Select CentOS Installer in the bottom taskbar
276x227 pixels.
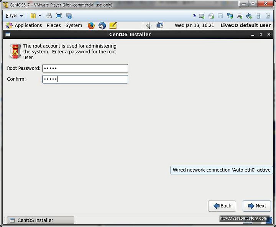pos(41,220)
